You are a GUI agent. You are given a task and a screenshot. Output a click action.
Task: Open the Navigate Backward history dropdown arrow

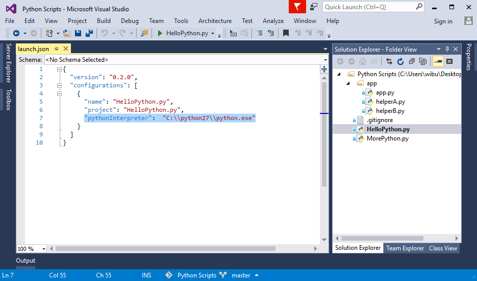[x=25, y=33]
